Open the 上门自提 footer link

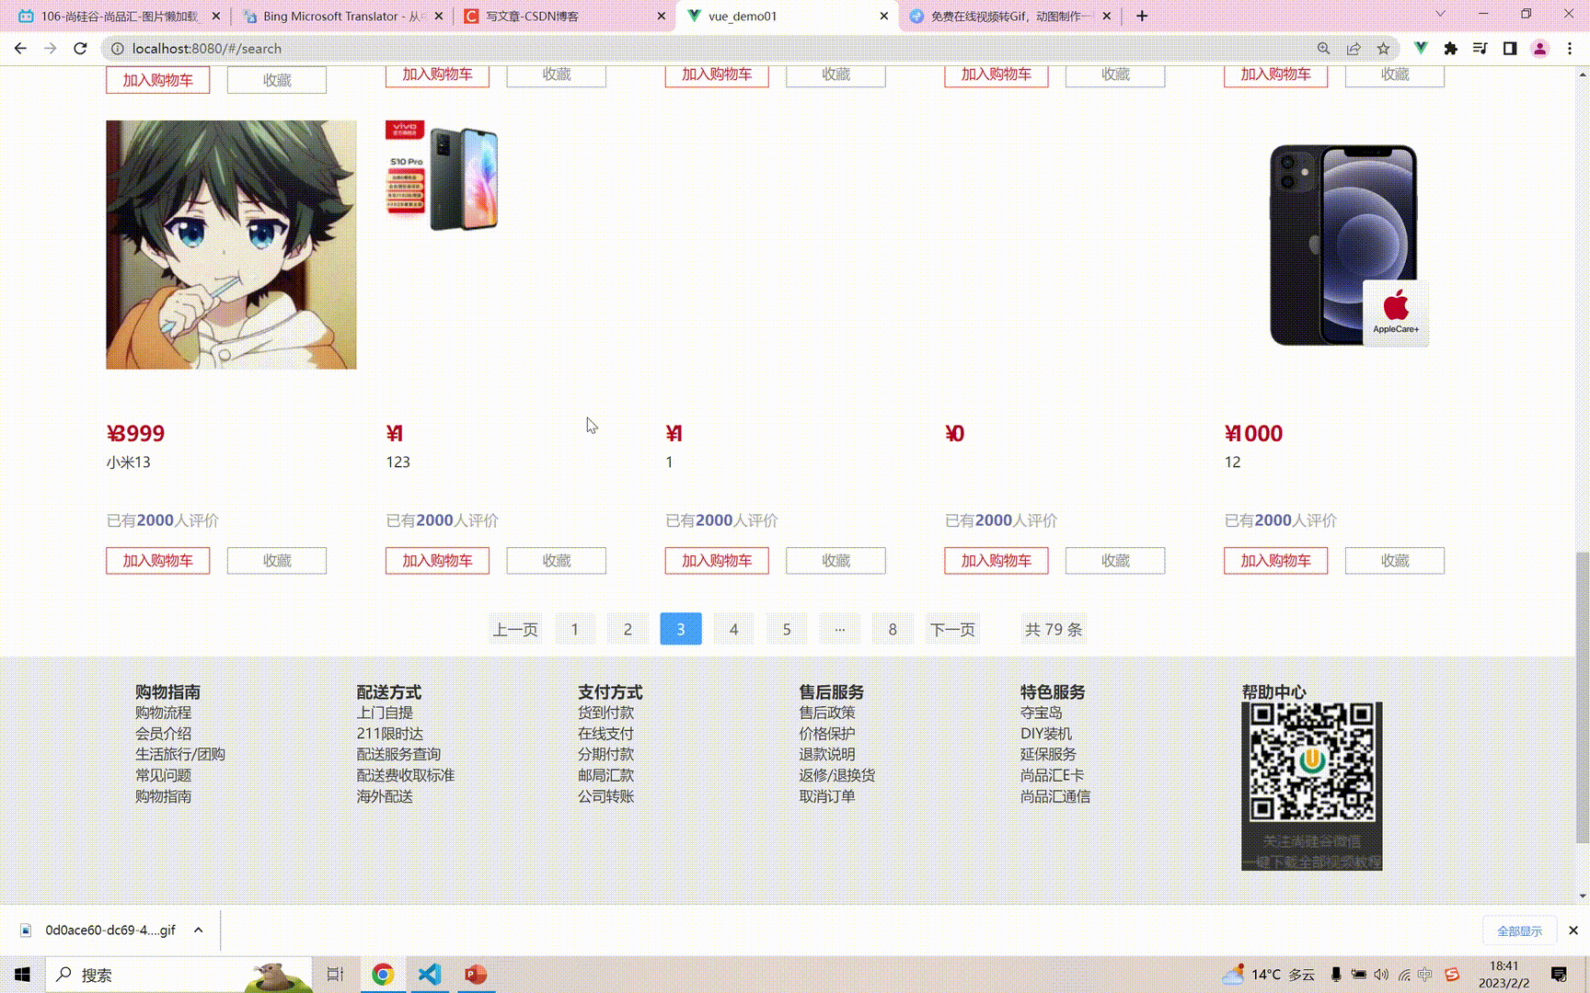pos(385,713)
